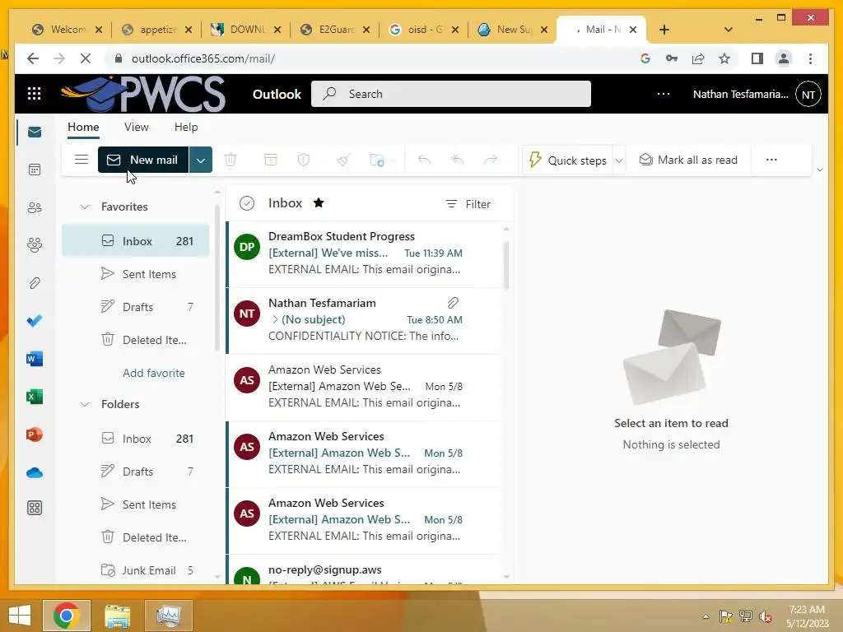The height and width of the screenshot is (632, 843).
Task: Bookmark this page with star icon
Action: [724, 58]
